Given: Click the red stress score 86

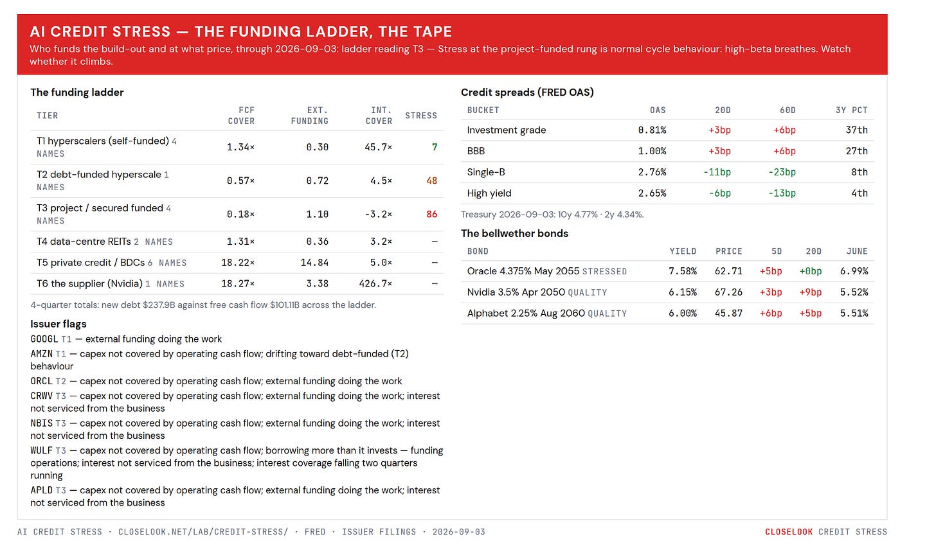Looking at the screenshot, I should [432, 214].
